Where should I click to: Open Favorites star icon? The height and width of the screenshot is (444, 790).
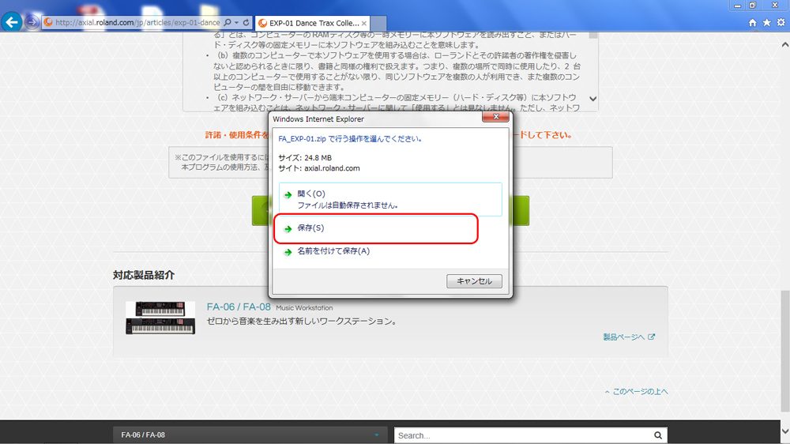[x=766, y=23]
